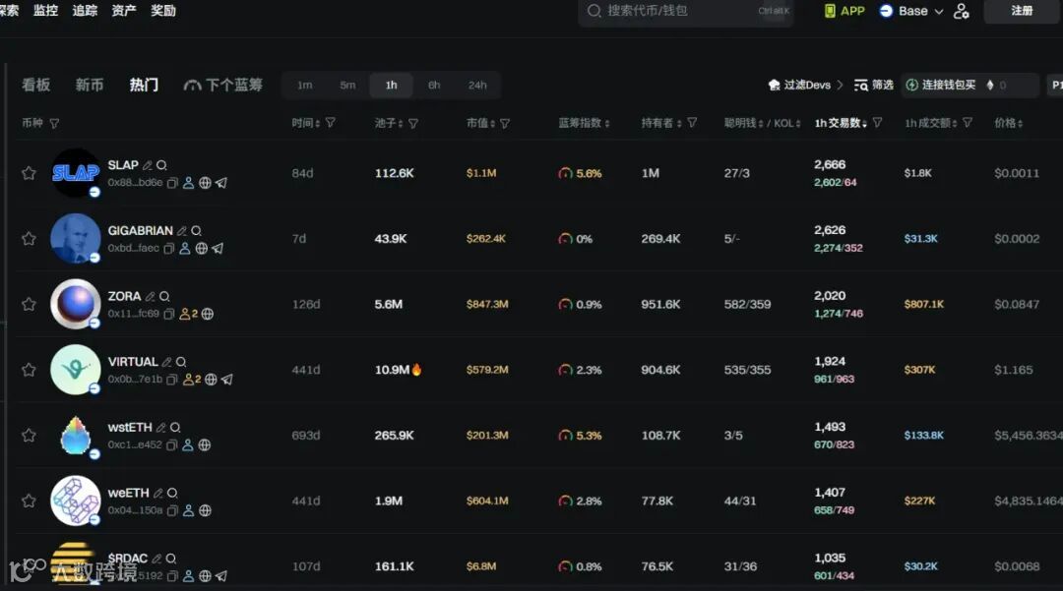Open 奖励 in top navigation

163,11
